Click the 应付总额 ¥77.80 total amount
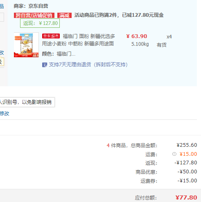201x202 pixels. coord(186,198)
